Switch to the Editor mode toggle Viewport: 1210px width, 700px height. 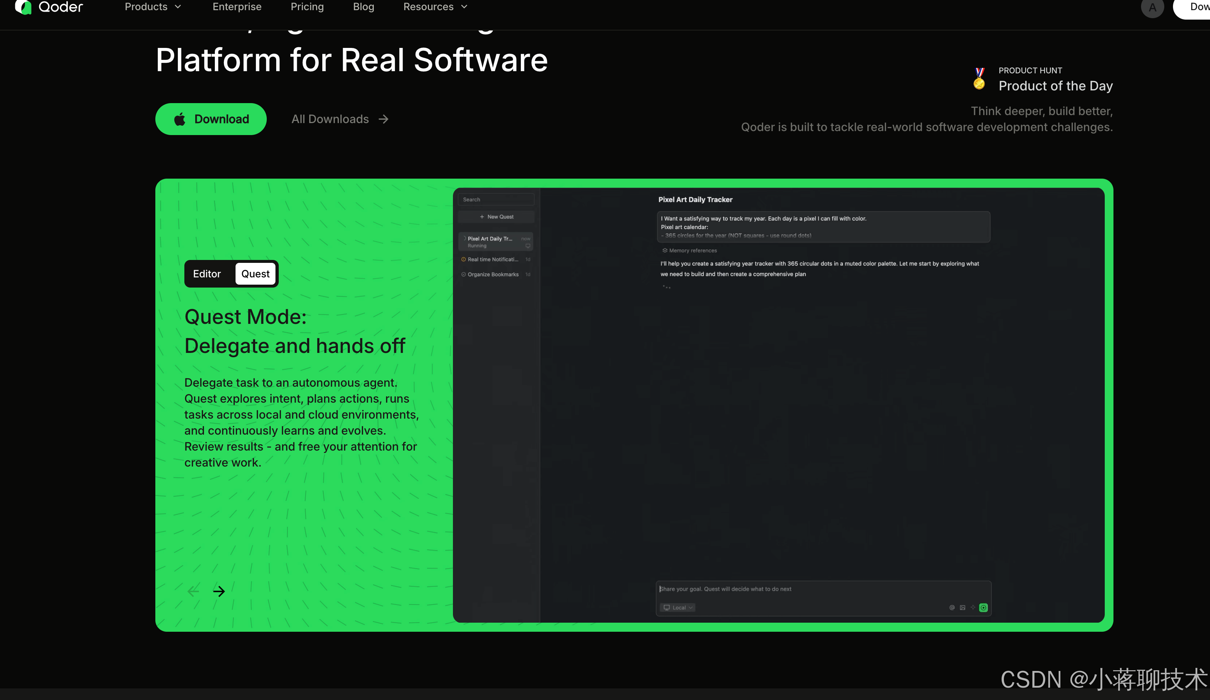(207, 274)
